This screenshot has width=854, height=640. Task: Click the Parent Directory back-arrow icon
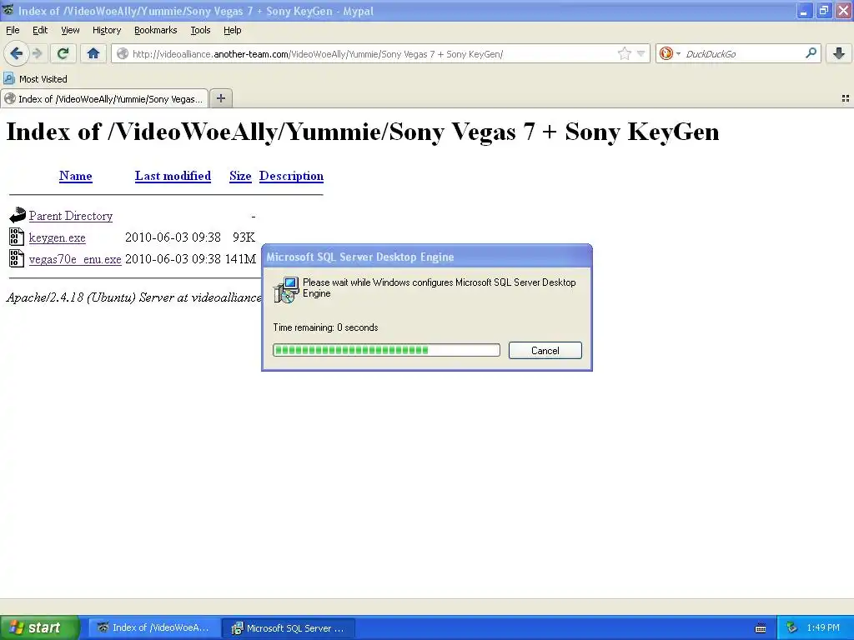point(17,215)
